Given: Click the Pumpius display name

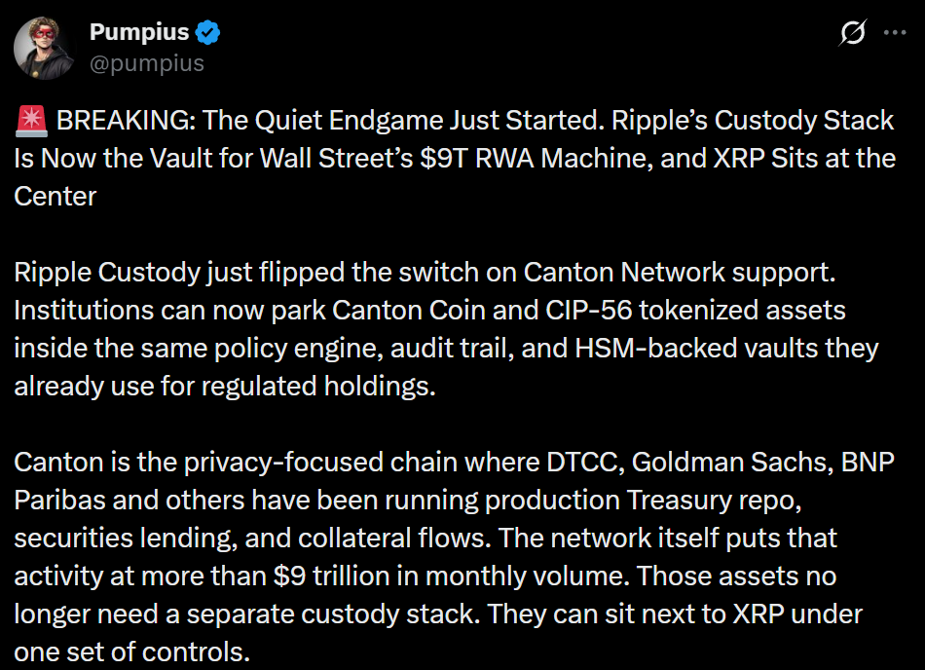Looking at the screenshot, I should pos(139,32).
